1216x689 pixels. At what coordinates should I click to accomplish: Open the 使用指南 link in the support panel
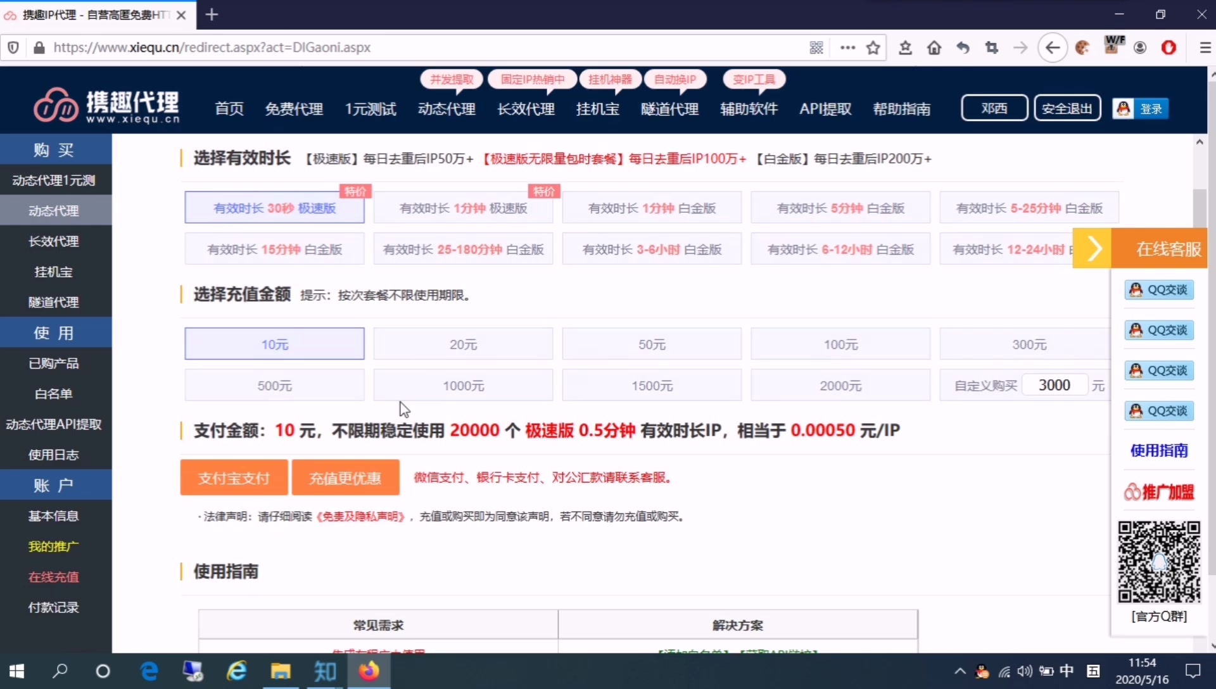tap(1159, 450)
